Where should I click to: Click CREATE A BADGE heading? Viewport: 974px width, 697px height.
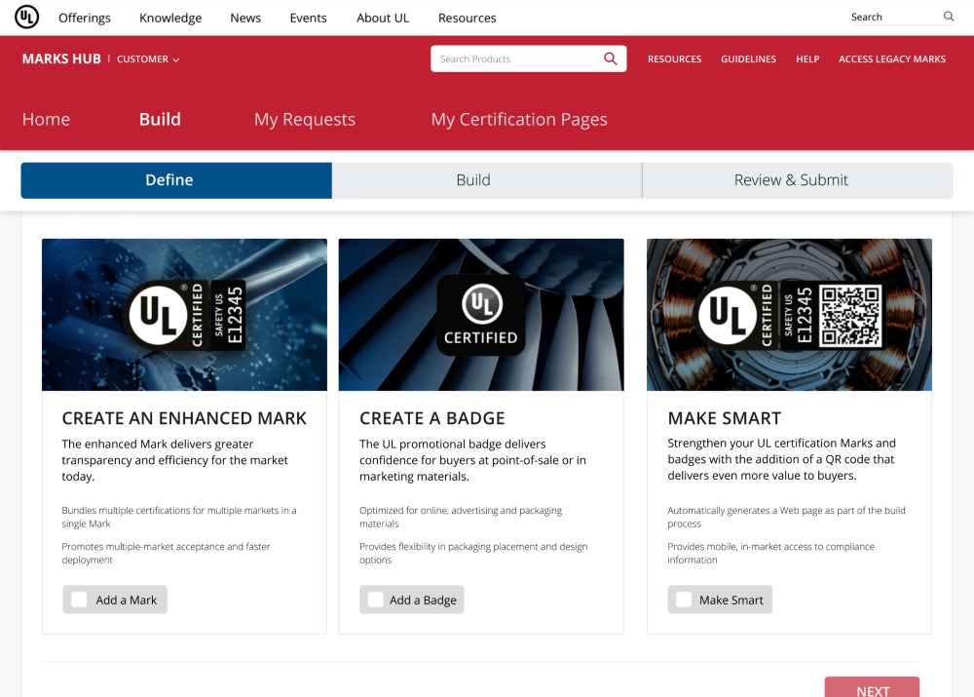[x=432, y=418]
